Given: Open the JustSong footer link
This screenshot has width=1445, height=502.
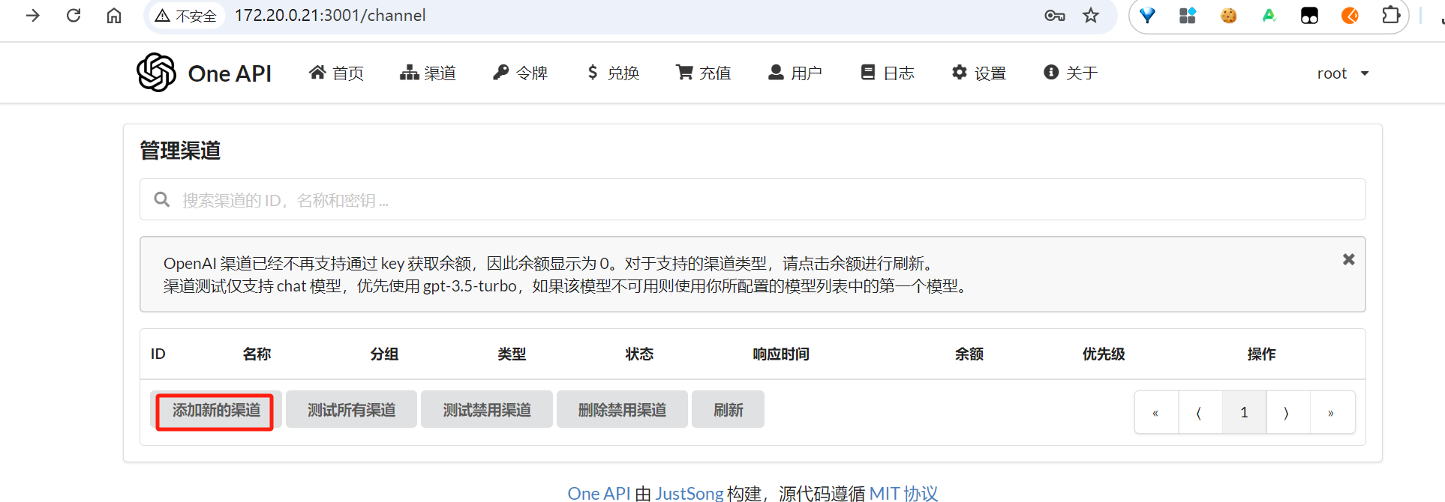Looking at the screenshot, I should point(689,493).
